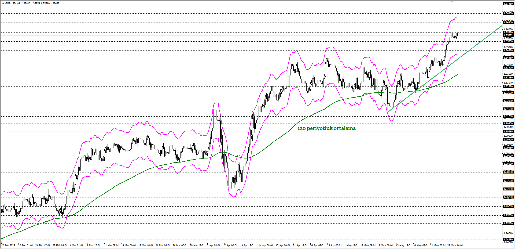515x249 pixels.
Task: Click the 18 Mar 16:01 time axis label
Action: 146,246
